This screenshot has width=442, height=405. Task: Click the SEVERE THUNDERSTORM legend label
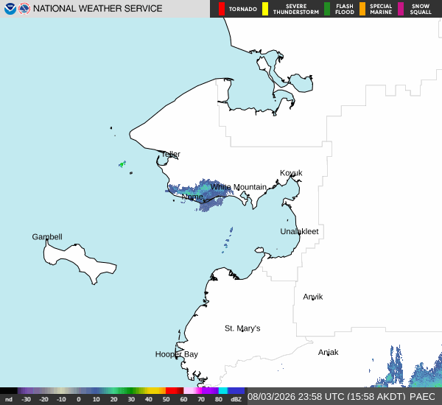[x=296, y=9]
